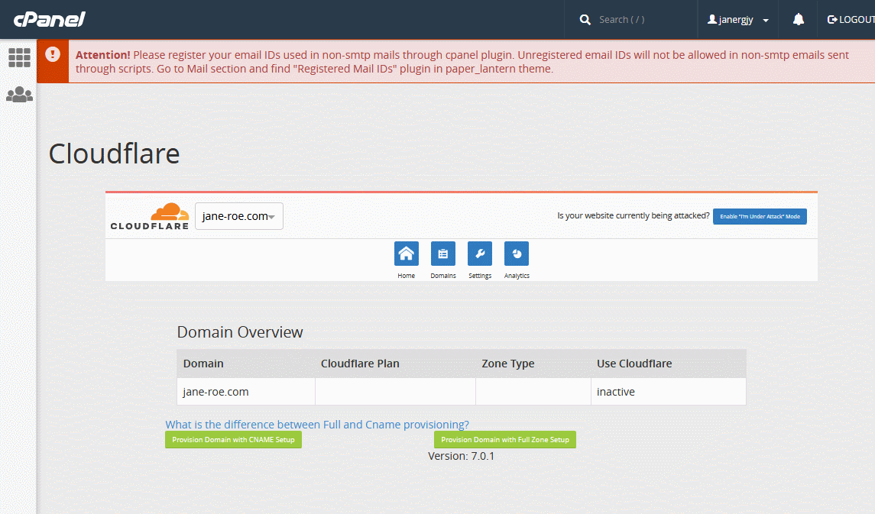
Task: Open the Cloudflare Analytics icon
Action: [517, 254]
